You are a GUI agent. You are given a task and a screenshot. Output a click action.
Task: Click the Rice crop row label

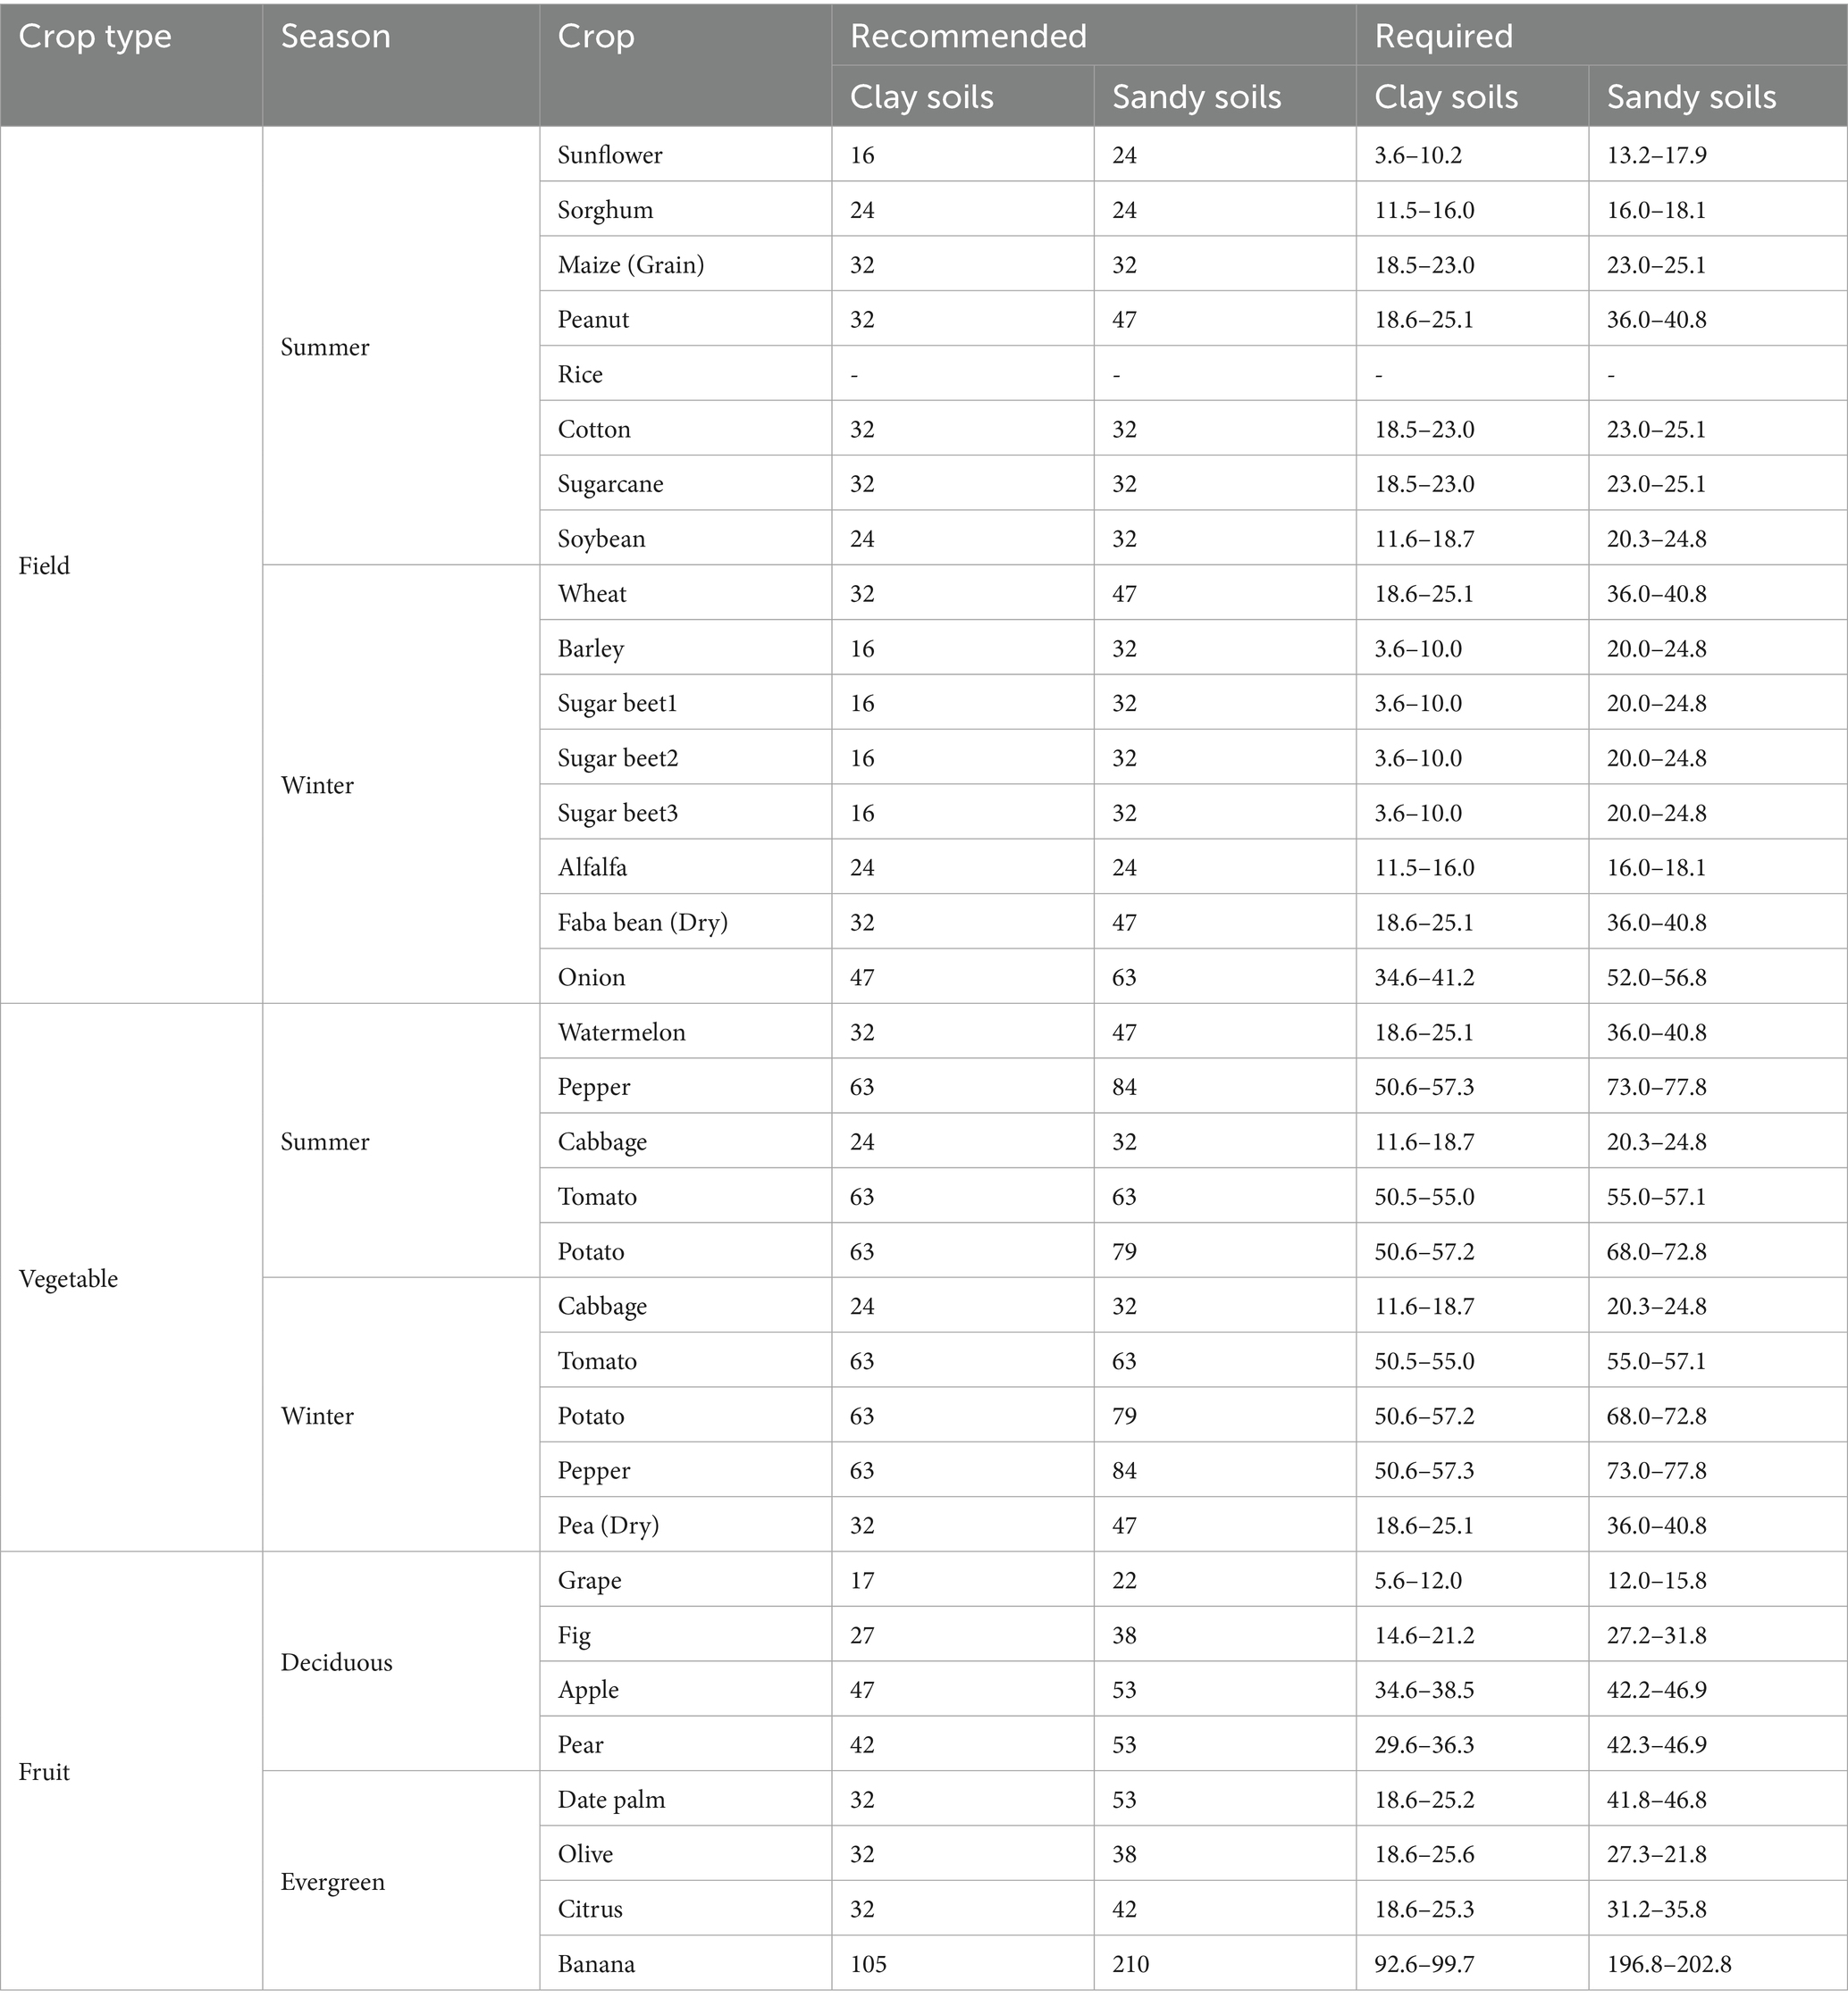(580, 375)
